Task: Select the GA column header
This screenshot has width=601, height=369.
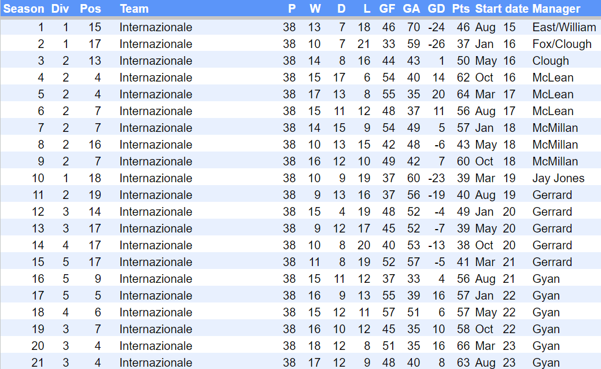Action: (411, 9)
